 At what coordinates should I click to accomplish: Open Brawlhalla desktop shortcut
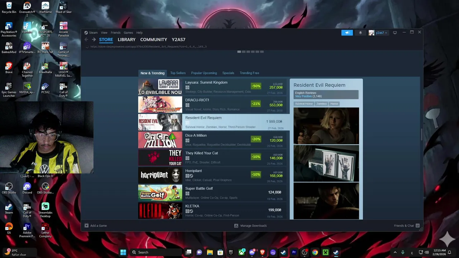click(45, 68)
